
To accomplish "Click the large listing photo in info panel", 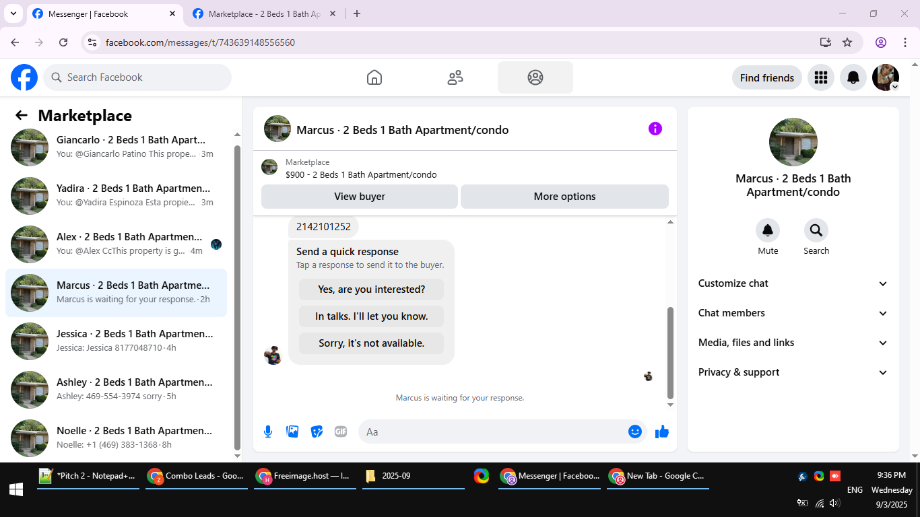I will click(x=793, y=142).
